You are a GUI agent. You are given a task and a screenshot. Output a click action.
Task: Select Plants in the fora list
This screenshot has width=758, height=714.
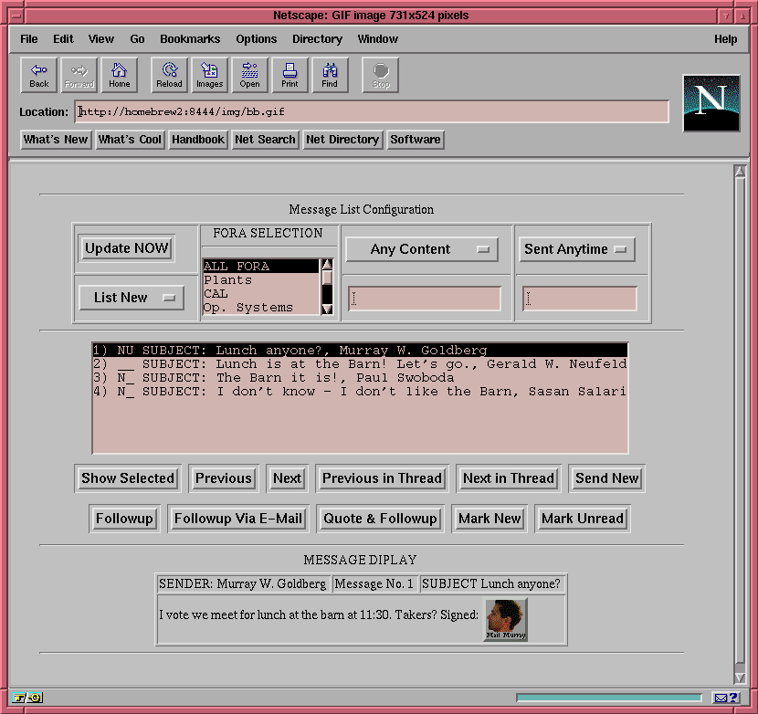228,280
